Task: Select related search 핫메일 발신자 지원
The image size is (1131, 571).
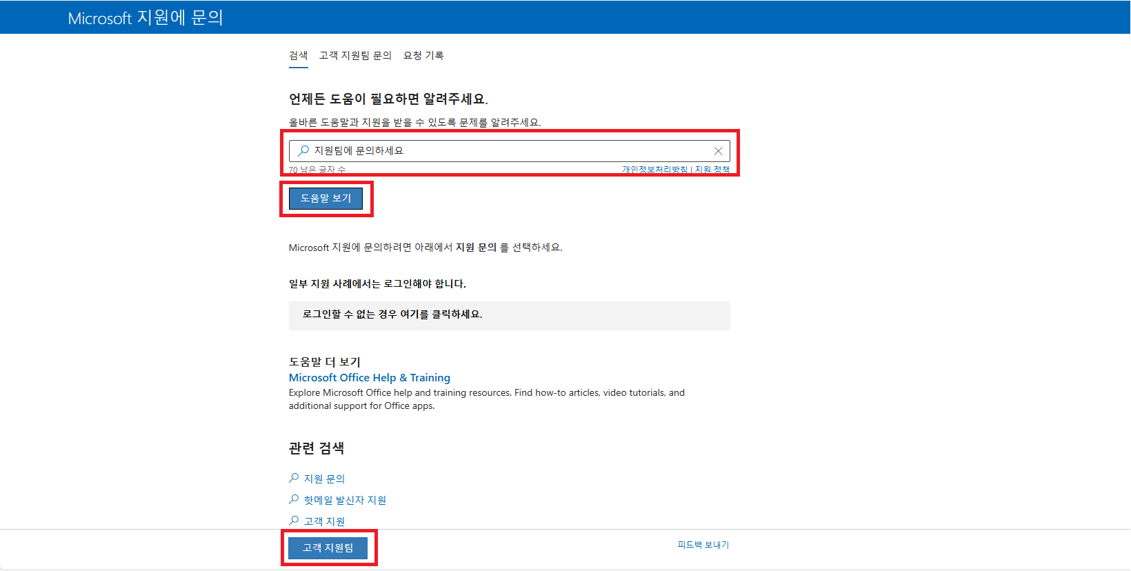Action: click(345, 500)
